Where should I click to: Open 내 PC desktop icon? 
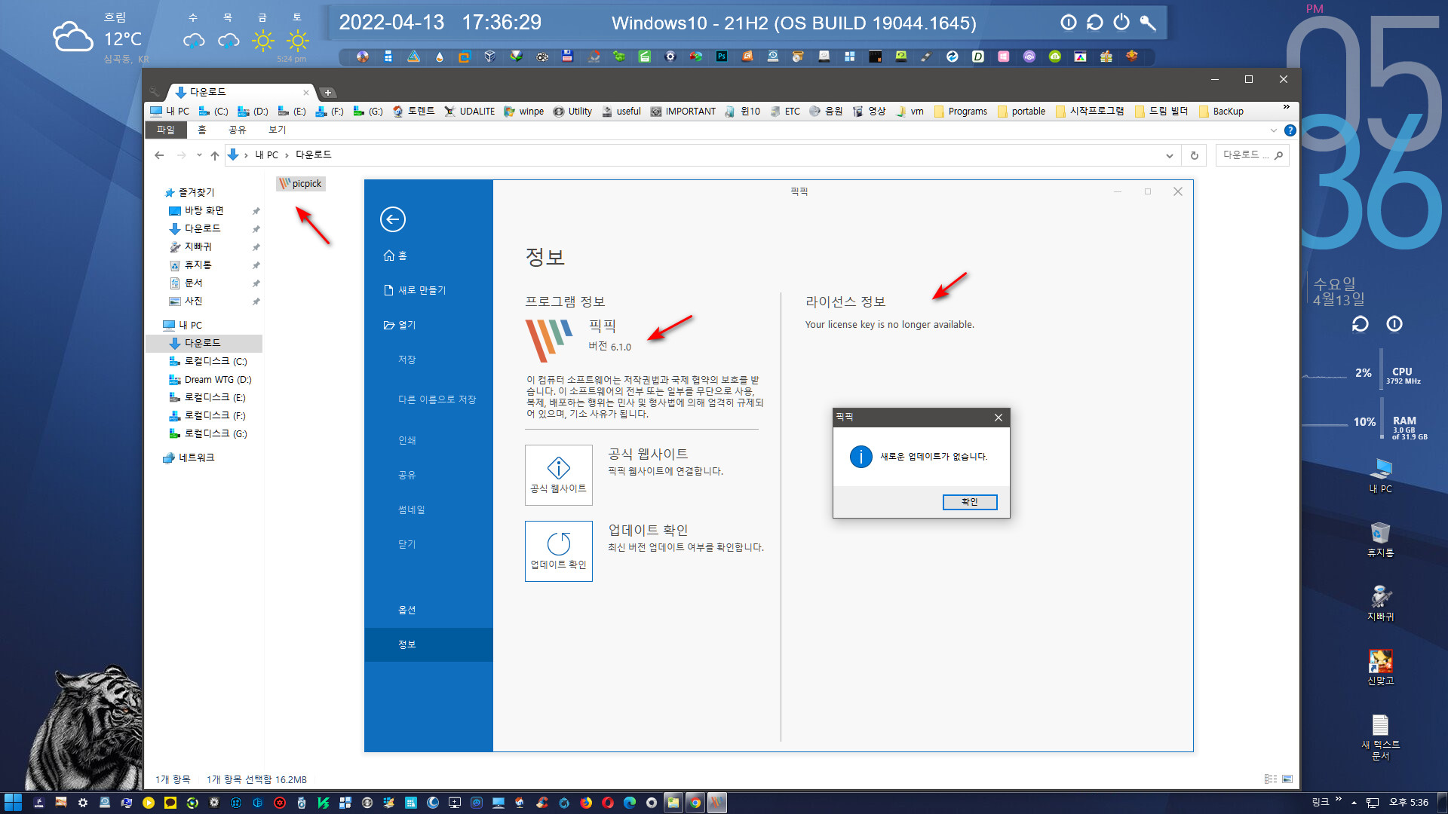click(1381, 476)
